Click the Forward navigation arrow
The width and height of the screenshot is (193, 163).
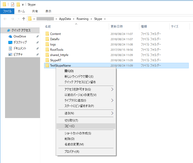[12, 19]
